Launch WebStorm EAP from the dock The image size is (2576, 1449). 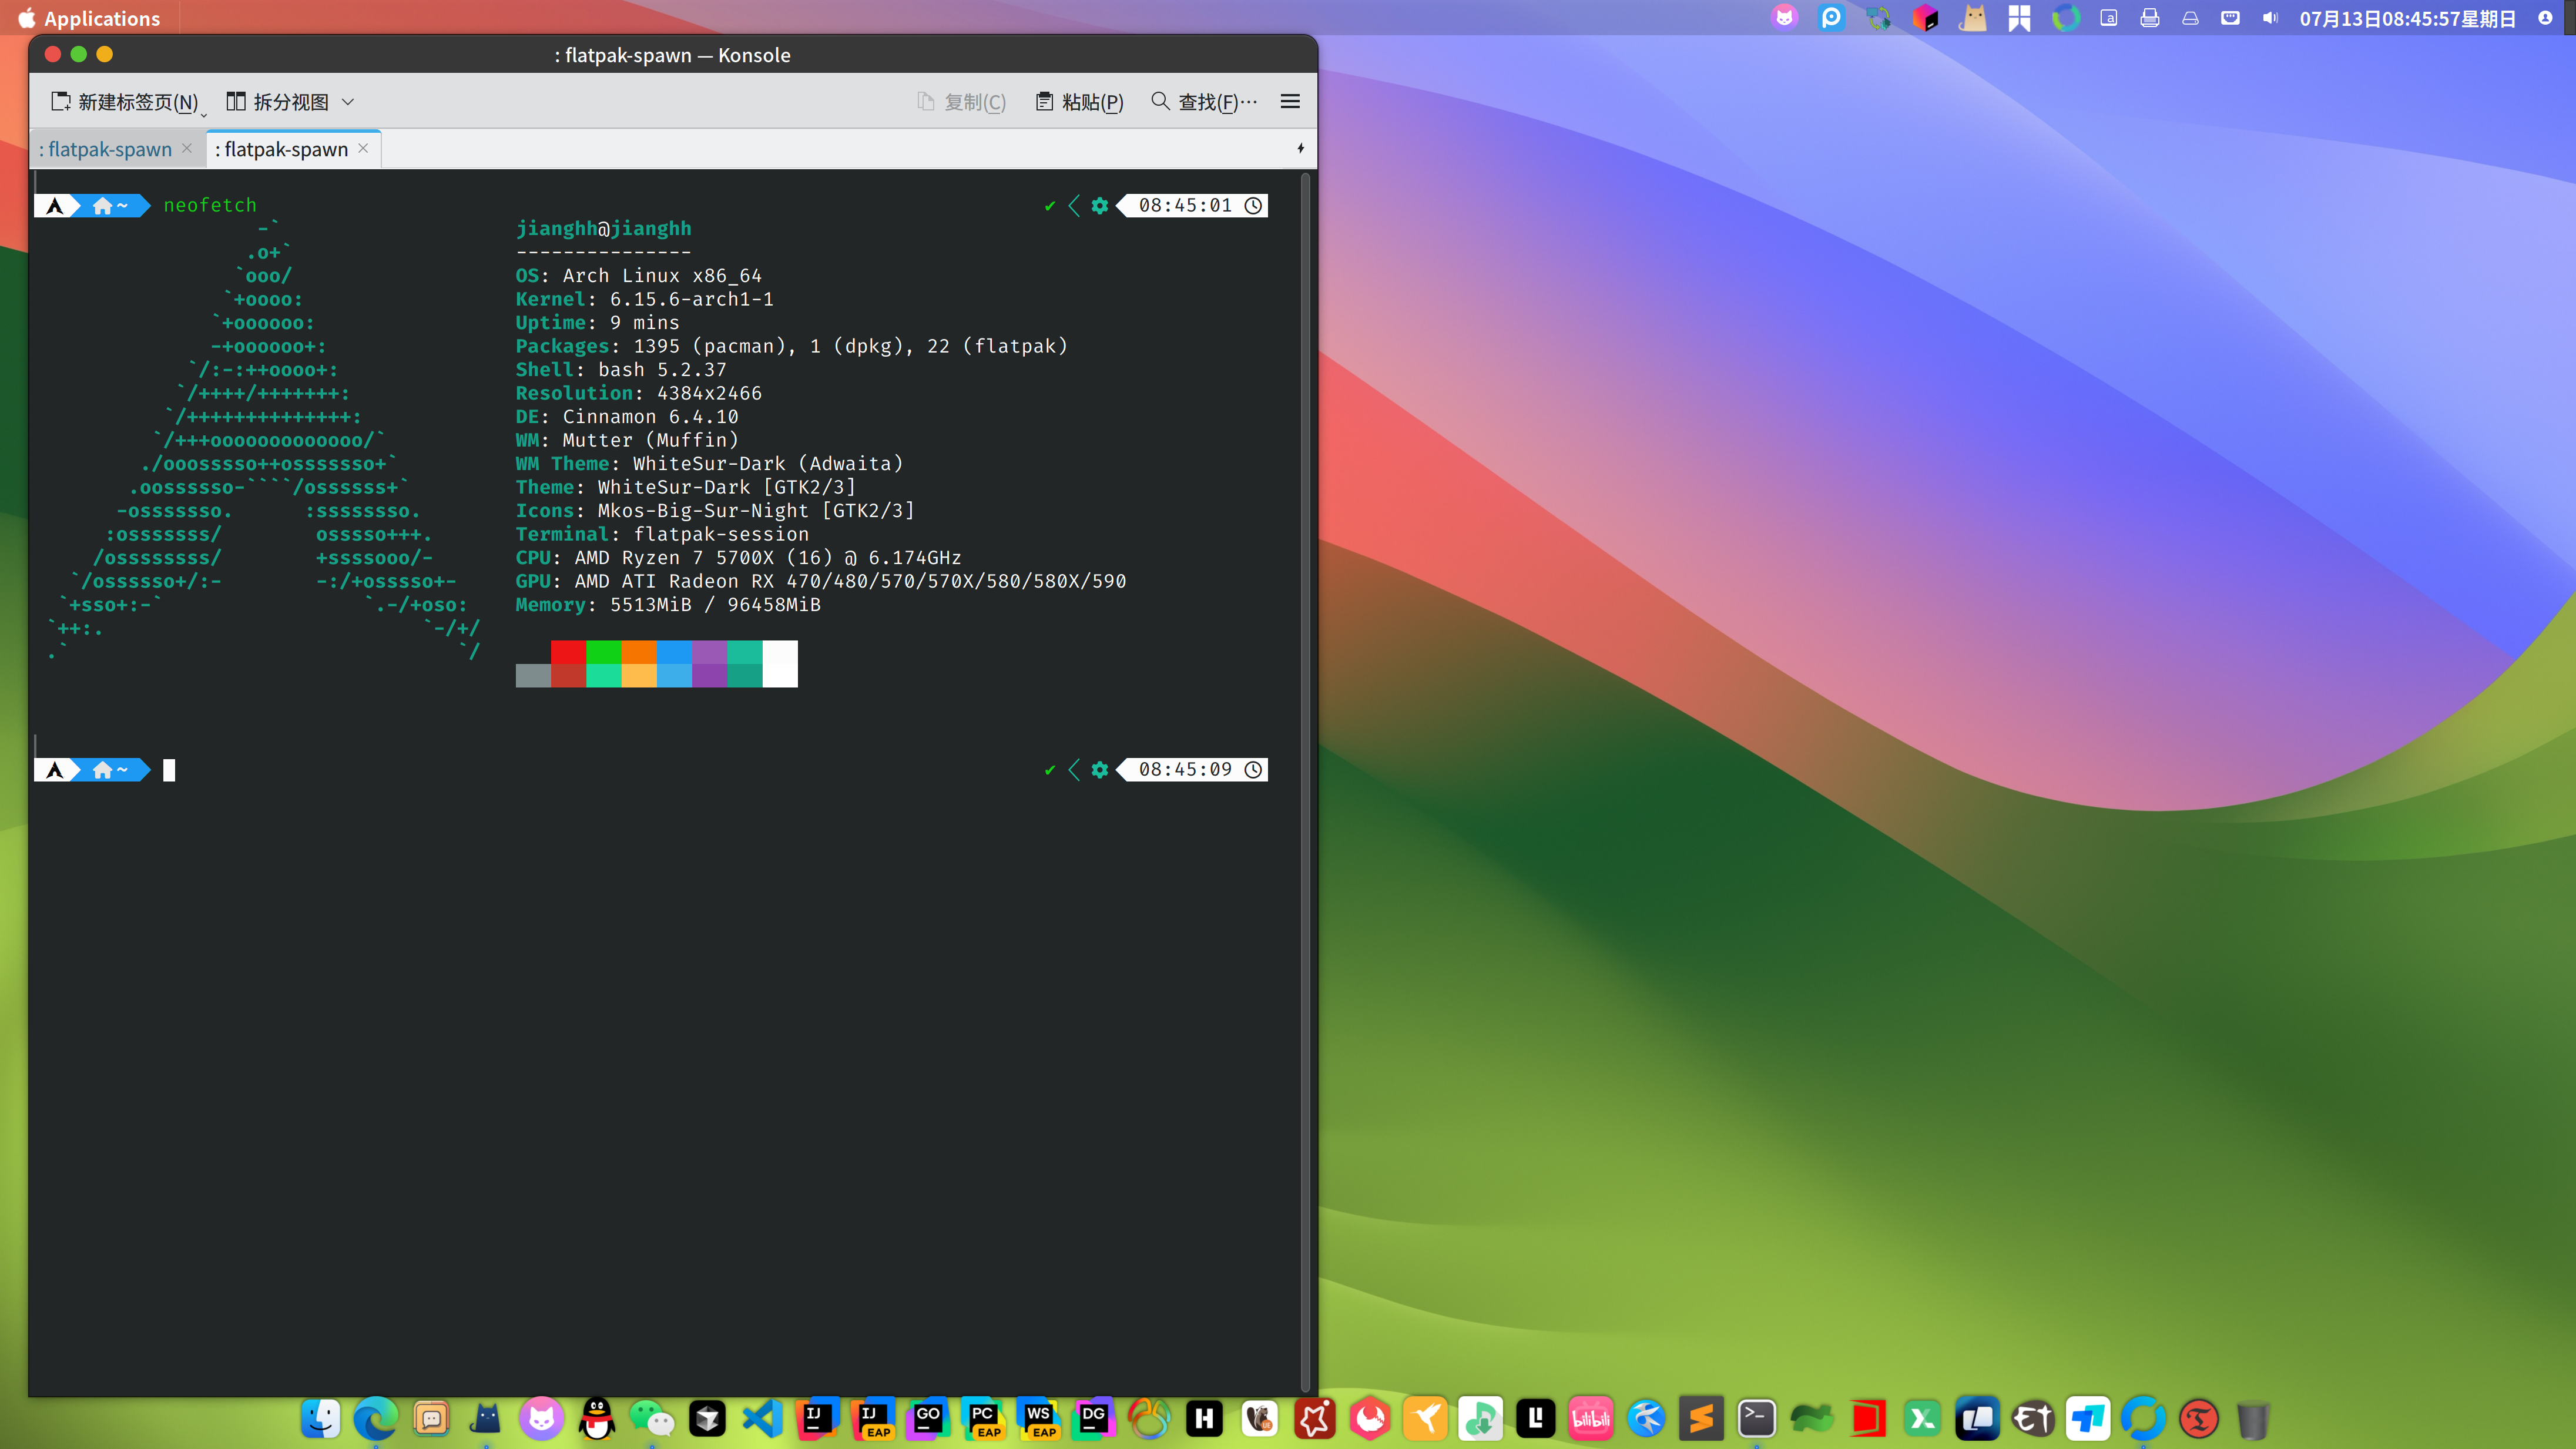click(1039, 1418)
